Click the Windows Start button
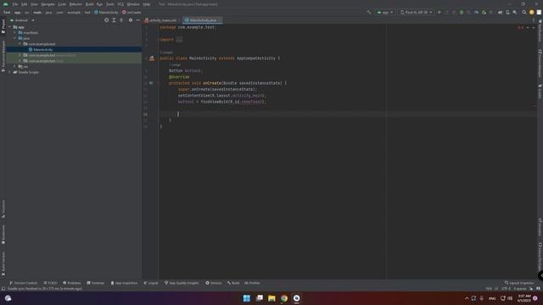Image resolution: width=543 pixels, height=305 pixels. click(247, 298)
